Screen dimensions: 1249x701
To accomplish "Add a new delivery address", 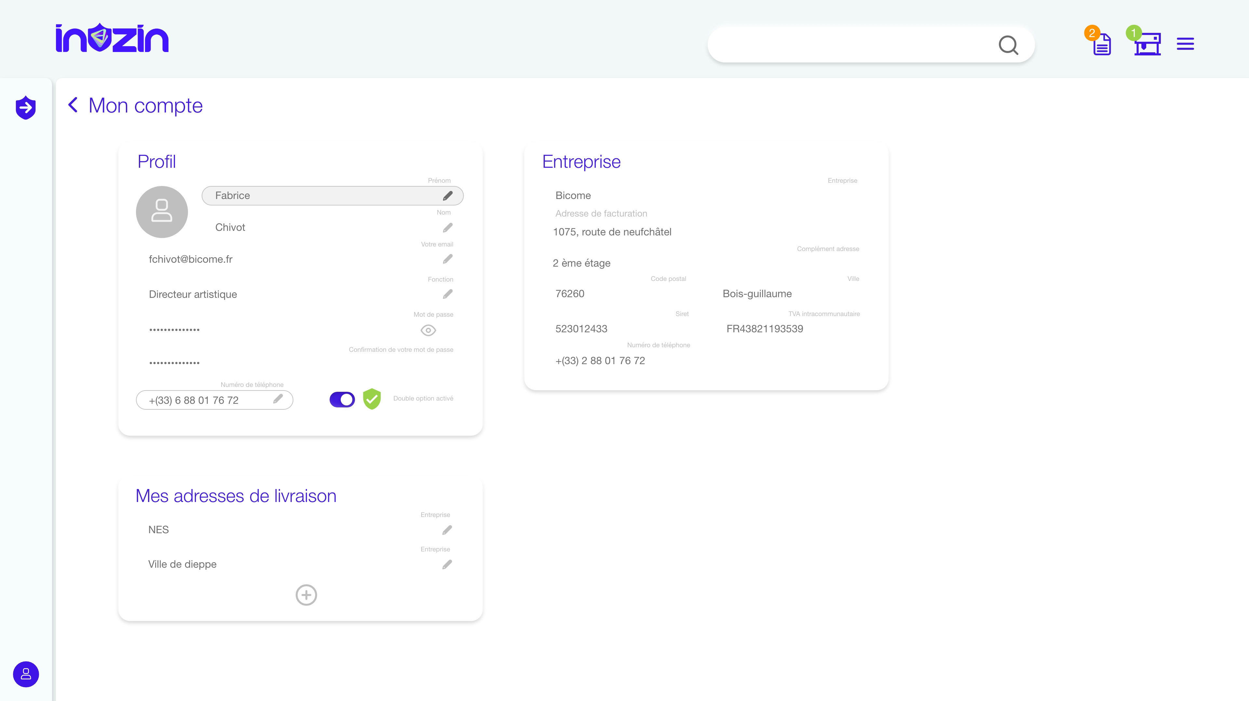I will pos(306,595).
